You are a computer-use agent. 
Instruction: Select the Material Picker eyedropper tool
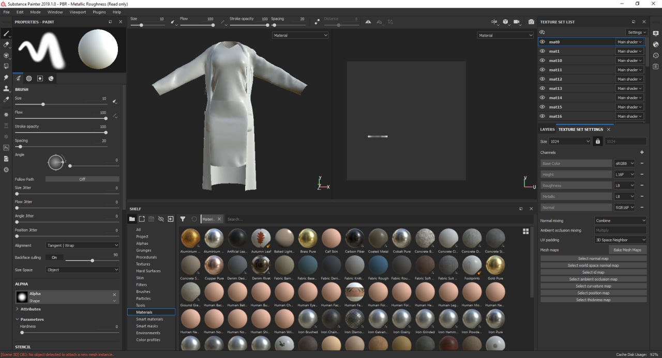(x=6, y=99)
